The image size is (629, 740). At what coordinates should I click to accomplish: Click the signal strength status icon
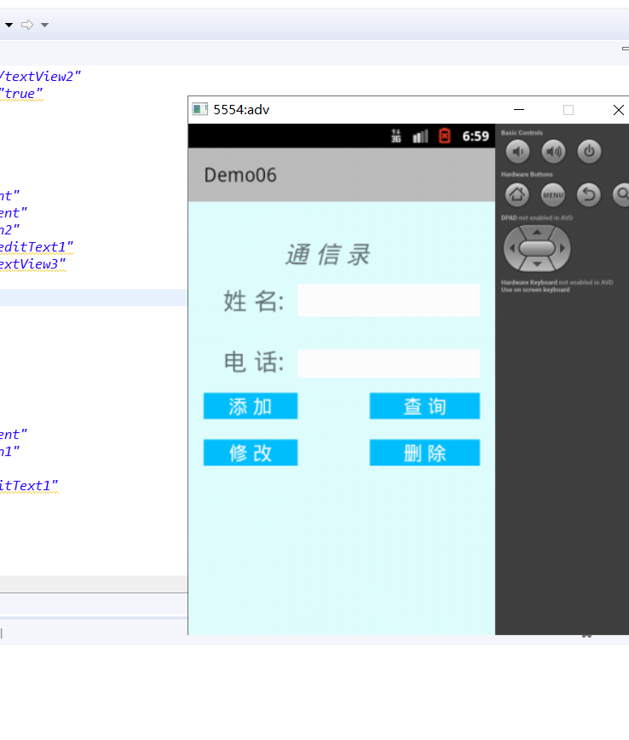pyautogui.click(x=420, y=136)
